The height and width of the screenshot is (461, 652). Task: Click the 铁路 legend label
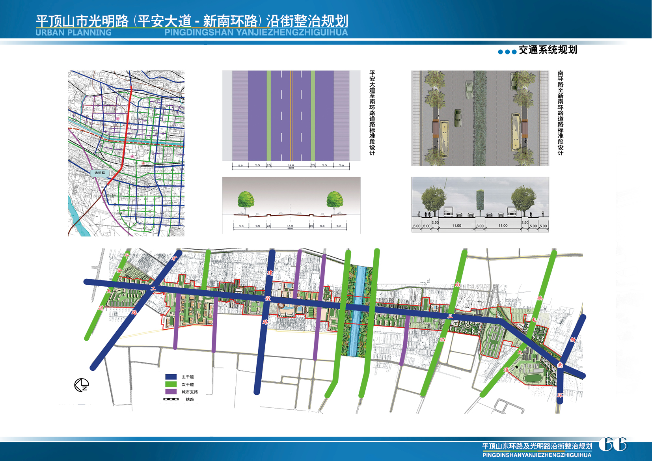pos(190,399)
